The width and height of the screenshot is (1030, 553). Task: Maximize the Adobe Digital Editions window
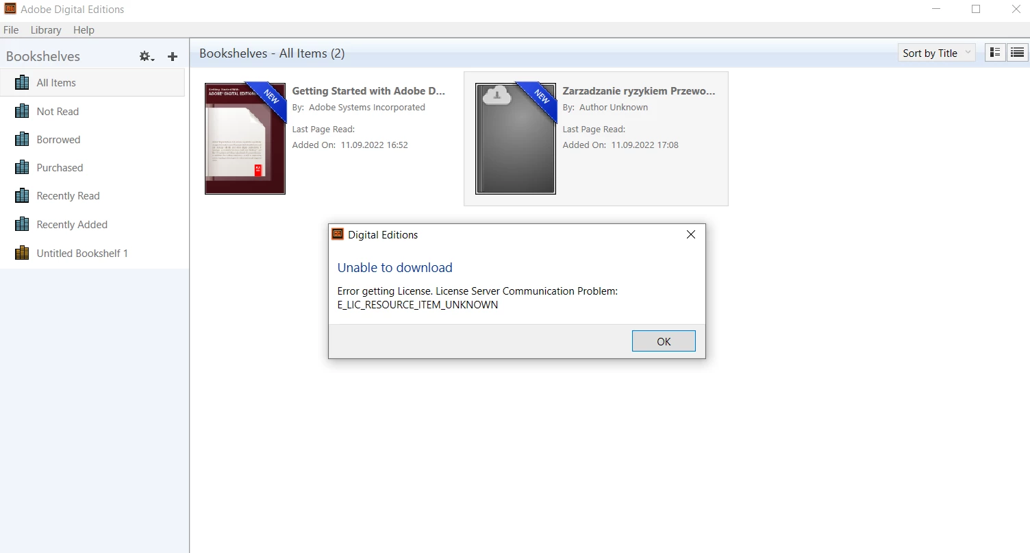pyautogui.click(x=976, y=10)
